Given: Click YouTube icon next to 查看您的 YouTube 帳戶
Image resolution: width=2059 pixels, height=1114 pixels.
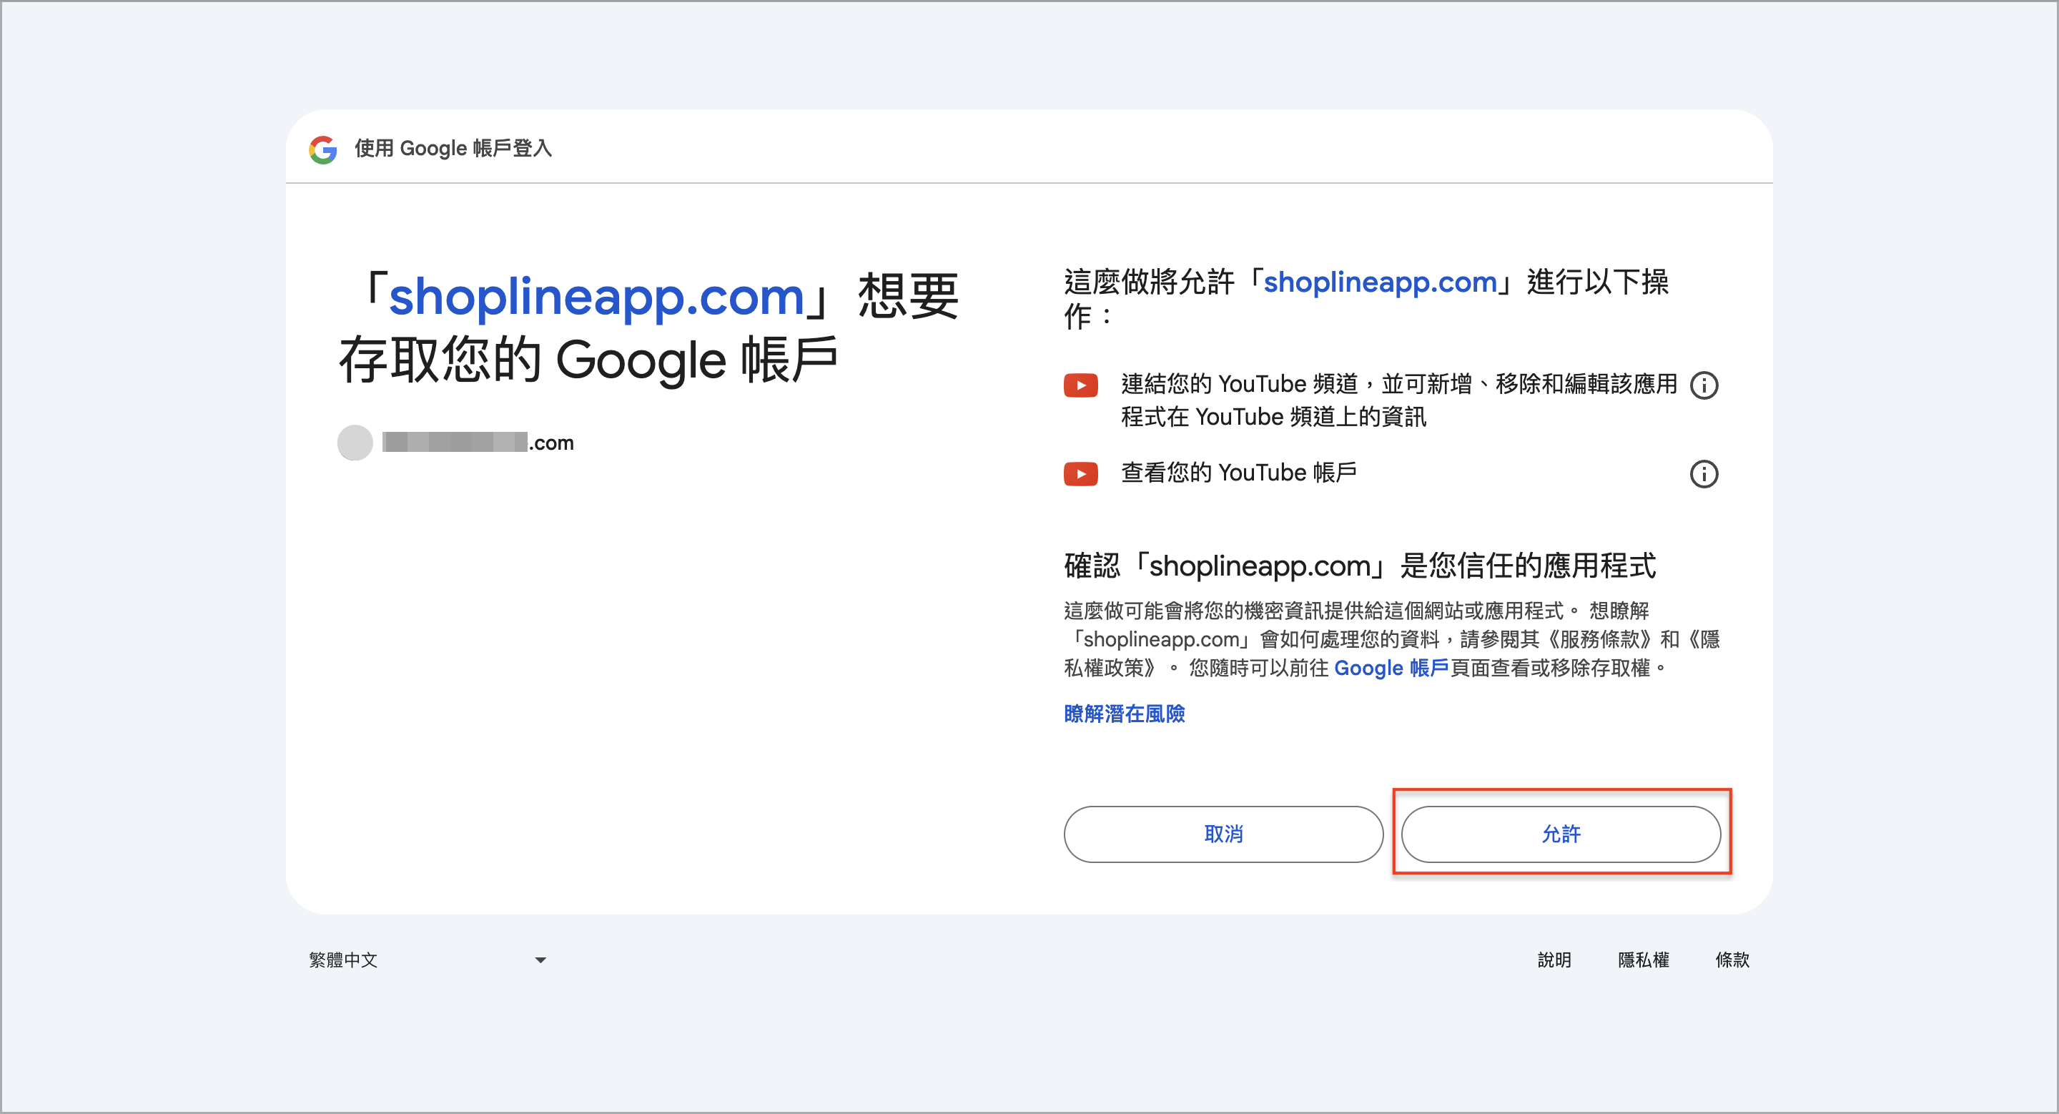Looking at the screenshot, I should click(1081, 474).
